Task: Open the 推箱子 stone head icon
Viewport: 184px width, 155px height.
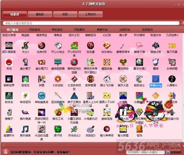Action: click(x=9, y=112)
